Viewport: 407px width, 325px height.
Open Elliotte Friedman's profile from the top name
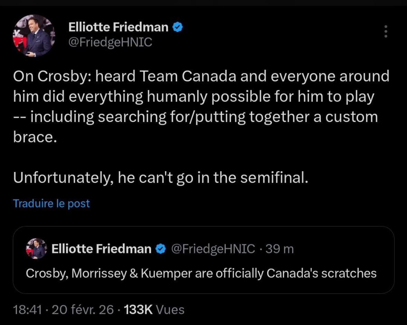118,27
